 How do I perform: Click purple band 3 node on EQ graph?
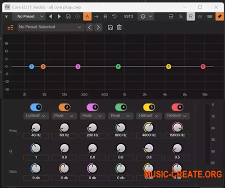click(x=78, y=66)
